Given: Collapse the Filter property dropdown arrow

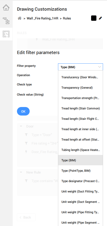Looking at the screenshot, I should pyautogui.click(x=100, y=67).
